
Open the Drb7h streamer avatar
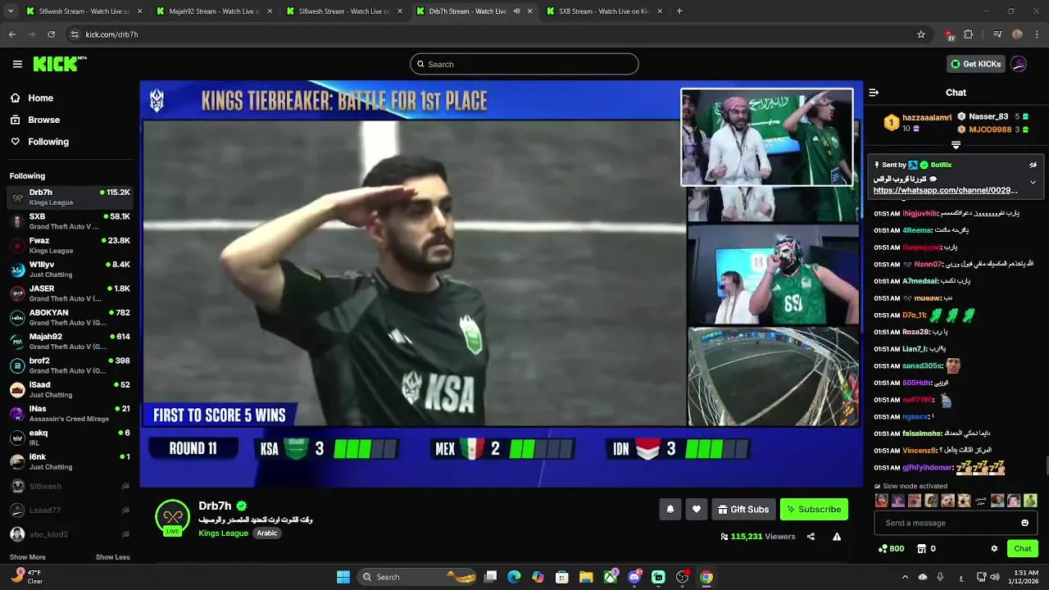coord(172,517)
